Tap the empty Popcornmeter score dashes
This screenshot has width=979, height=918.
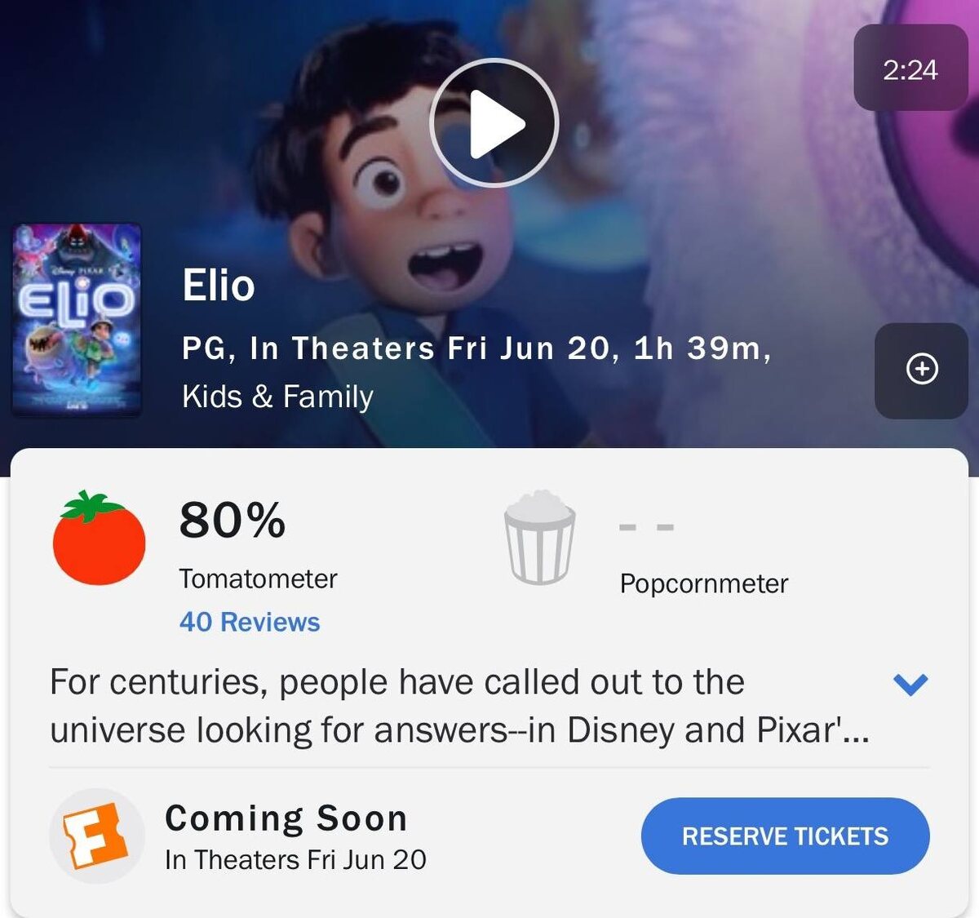[x=647, y=527]
